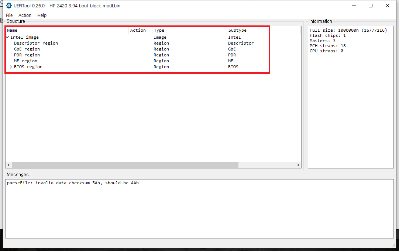Click the UEFITool app icon in title bar
Screen dimensions: 399x251
pos(8,6)
